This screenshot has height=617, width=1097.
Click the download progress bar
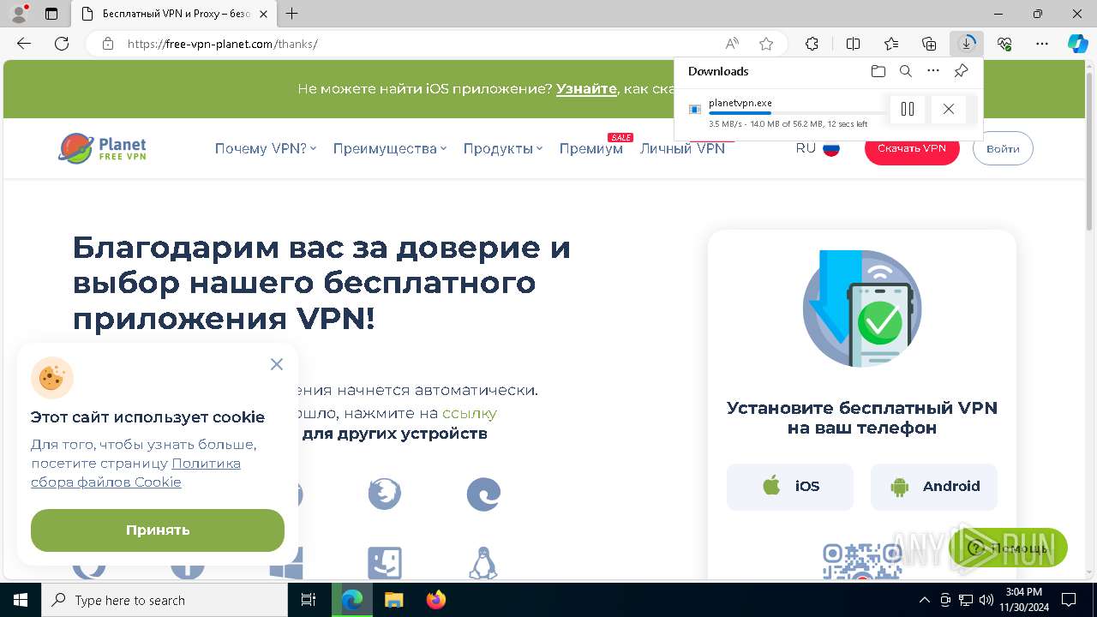797,113
